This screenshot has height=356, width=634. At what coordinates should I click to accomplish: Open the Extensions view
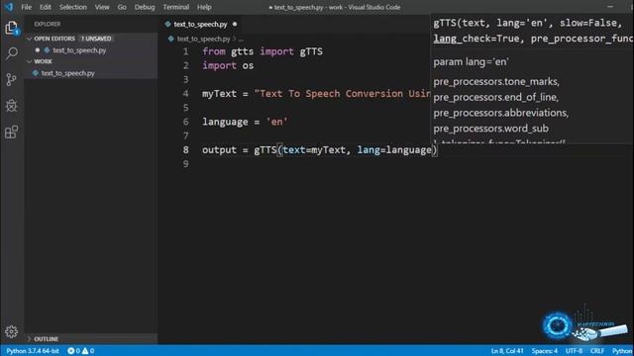coord(11,132)
